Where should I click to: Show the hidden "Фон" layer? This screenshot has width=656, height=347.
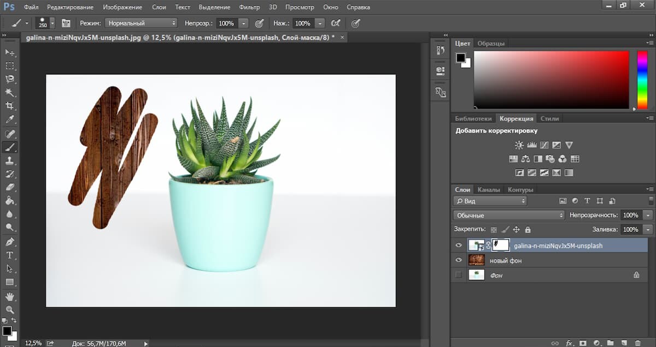pyautogui.click(x=459, y=275)
